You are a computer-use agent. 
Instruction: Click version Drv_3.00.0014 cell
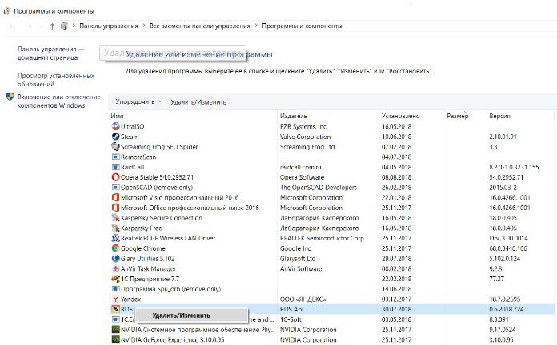point(508,238)
